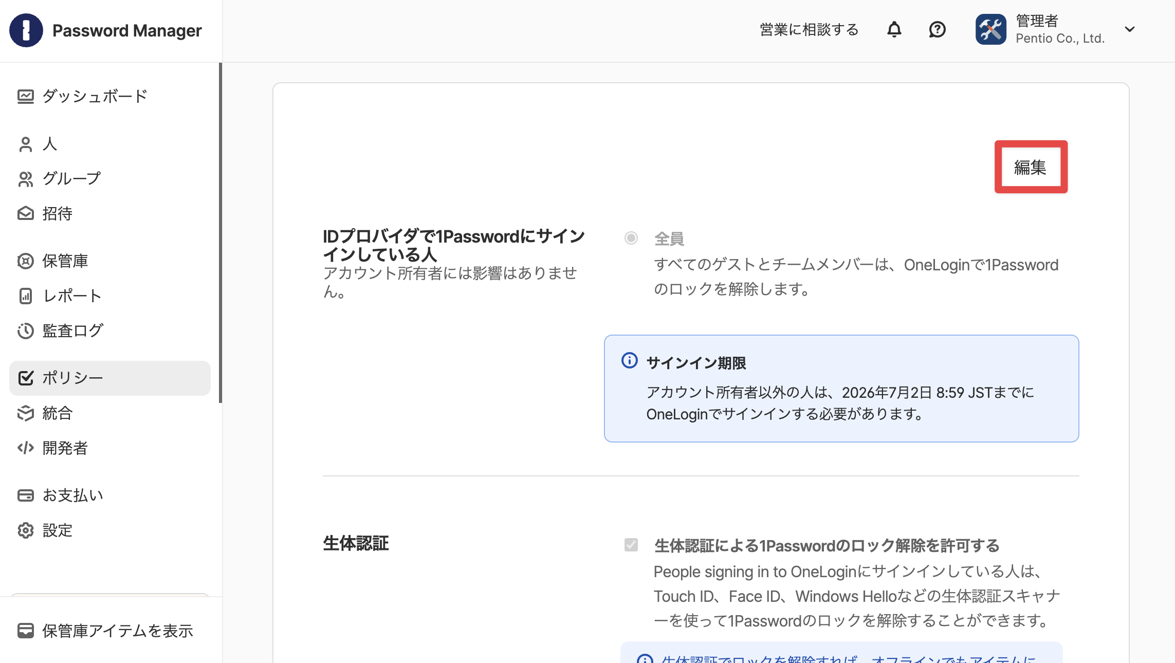The height and width of the screenshot is (663, 1175).
Task: Go to 人 menu label
Action: tap(50, 144)
